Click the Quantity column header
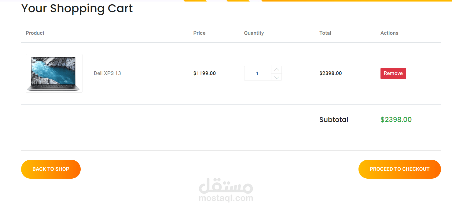Viewport: 452px width, 207px height. pyautogui.click(x=254, y=33)
